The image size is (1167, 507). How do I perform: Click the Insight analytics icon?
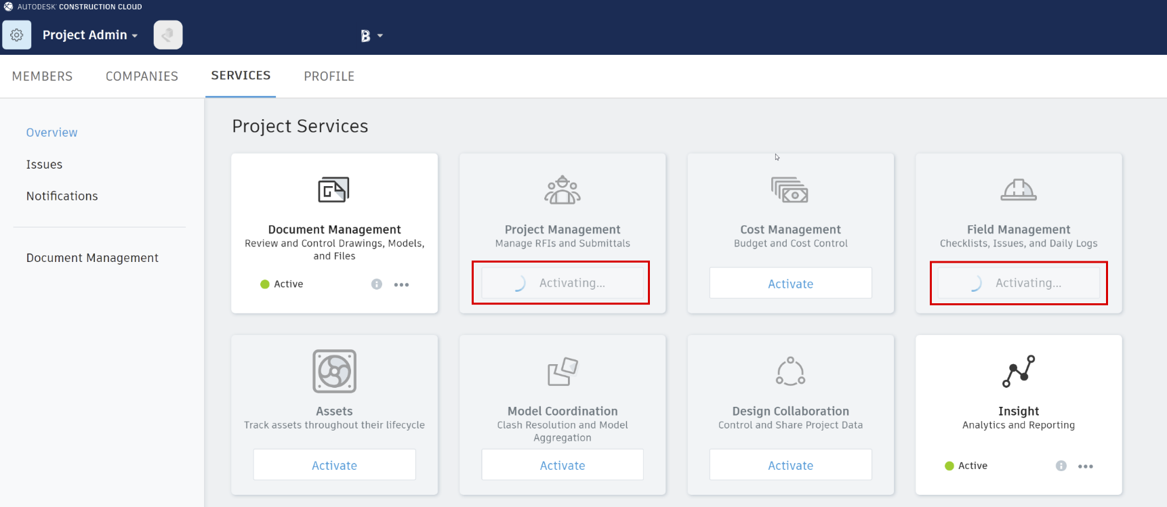[x=1019, y=371]
